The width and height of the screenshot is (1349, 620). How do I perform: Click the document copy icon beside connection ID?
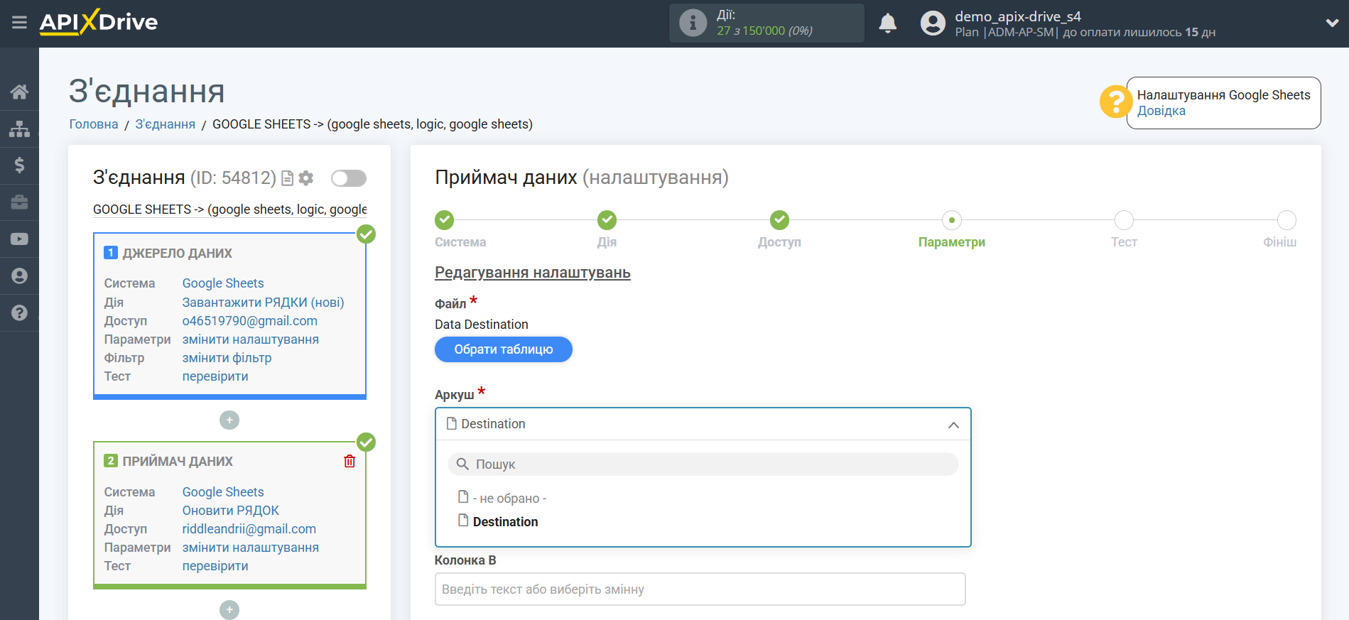287,178
